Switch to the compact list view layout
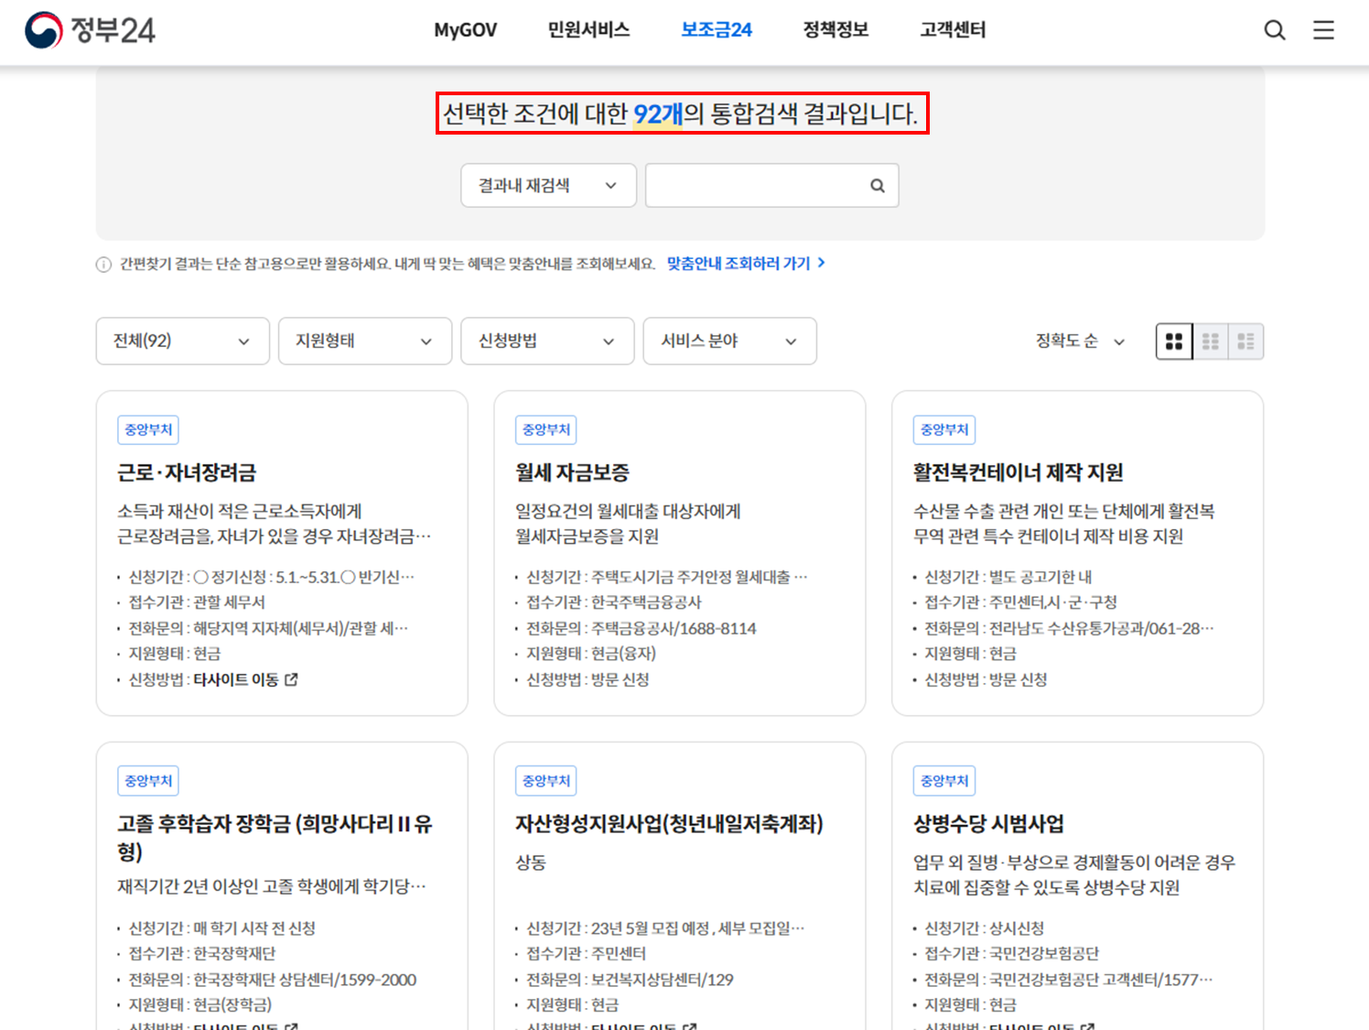The height and width of the screenshot is (1030, 1369). point(1245,341)
